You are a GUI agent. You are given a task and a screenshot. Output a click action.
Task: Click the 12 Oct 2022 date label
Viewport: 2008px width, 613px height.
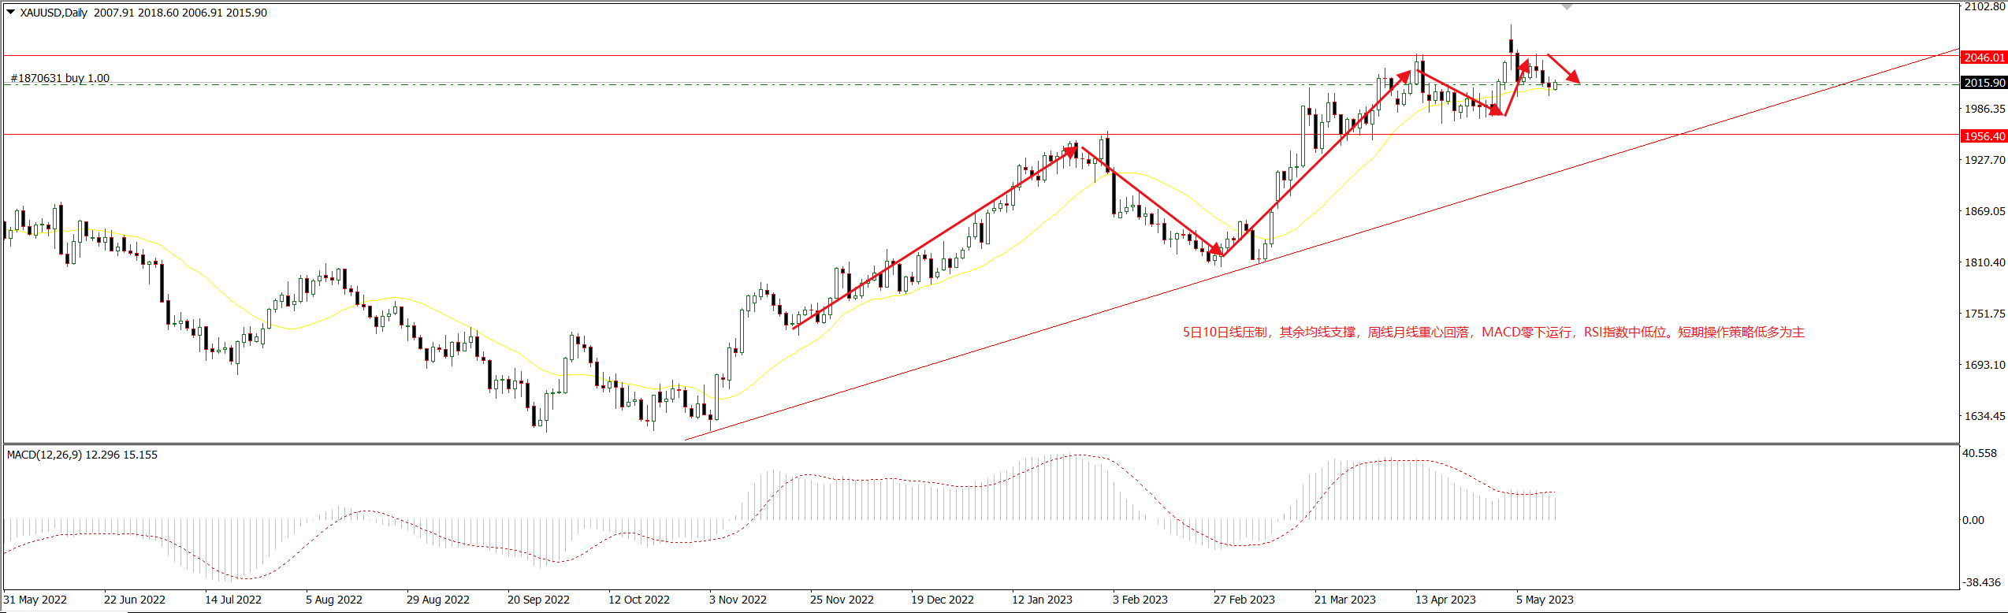tap(639, 600)
